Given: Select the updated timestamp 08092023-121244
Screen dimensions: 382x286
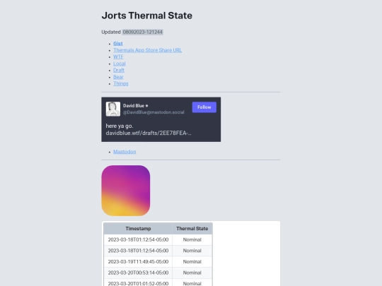Looking at the screenshot, I should [142, 32].
